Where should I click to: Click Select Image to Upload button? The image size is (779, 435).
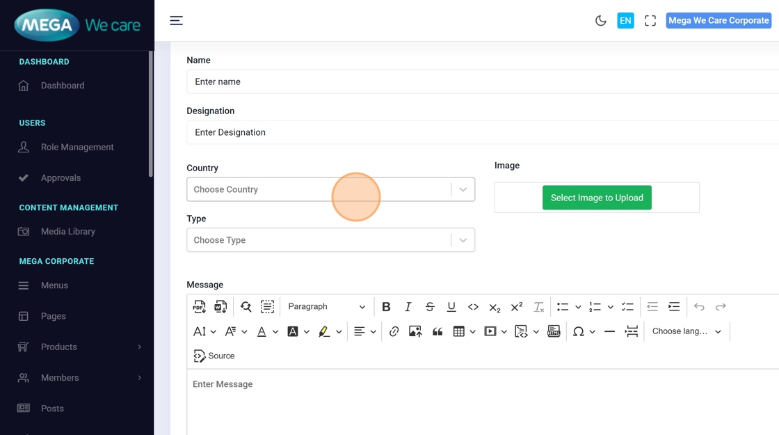597,198
